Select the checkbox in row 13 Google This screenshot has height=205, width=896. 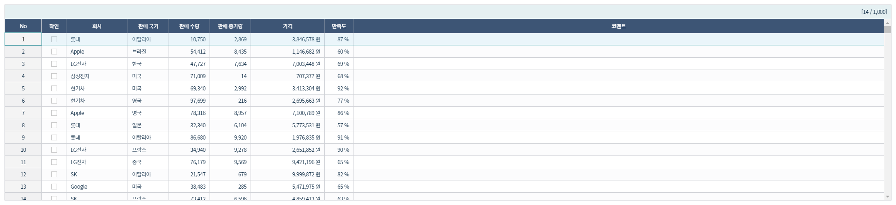[x=54, y=187]
